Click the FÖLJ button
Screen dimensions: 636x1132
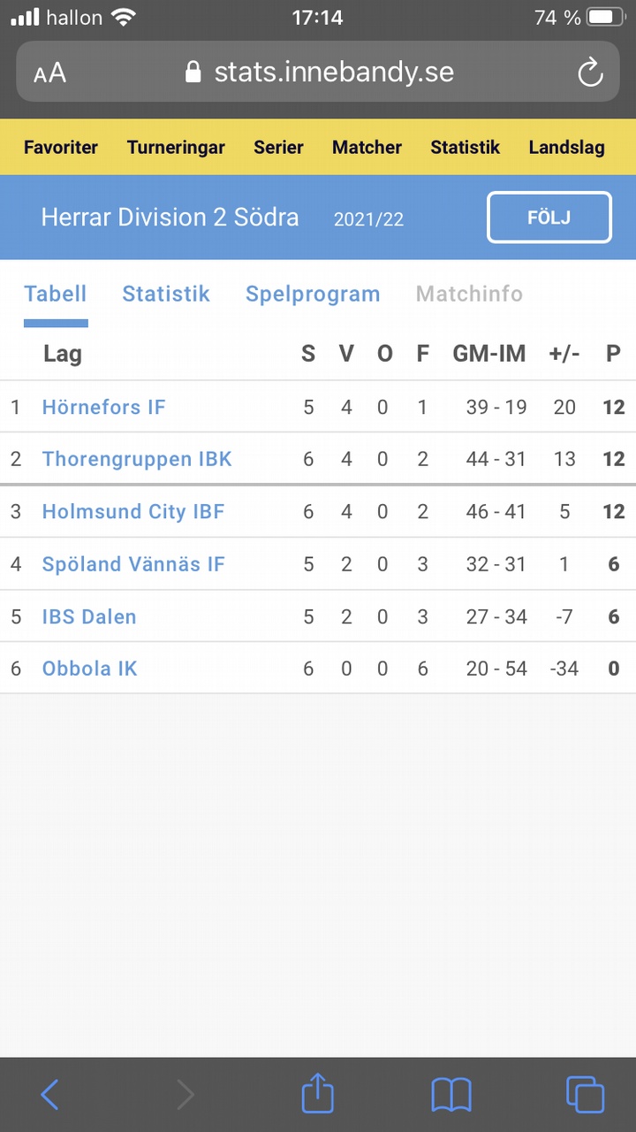coord(549,217)
